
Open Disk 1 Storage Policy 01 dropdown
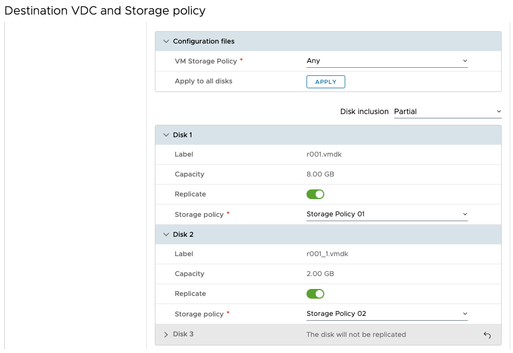point(387,214)
